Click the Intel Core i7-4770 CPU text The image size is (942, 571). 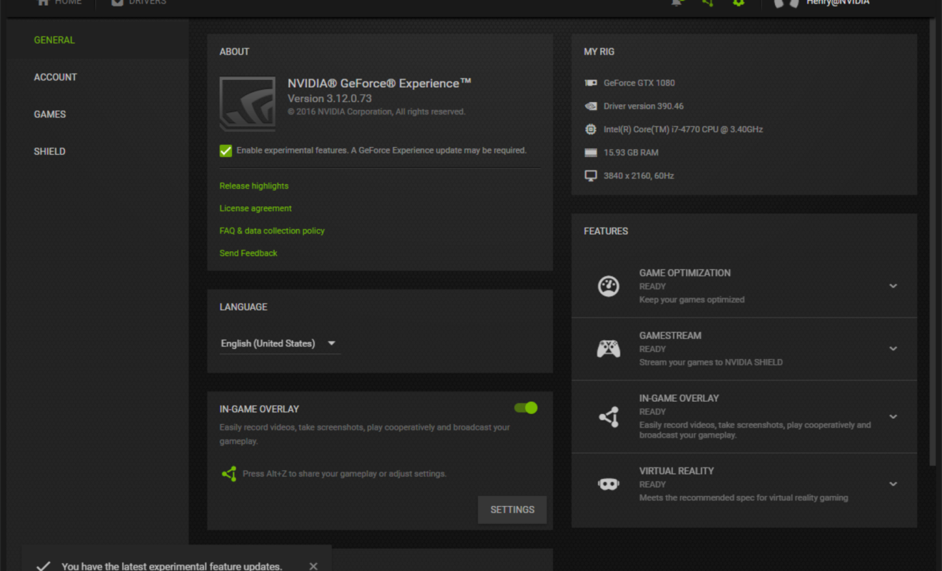click(683, 129)
